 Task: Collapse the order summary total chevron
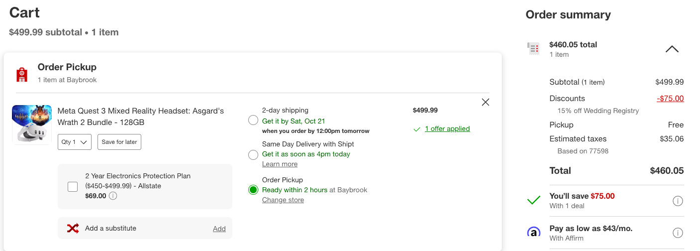672,49
